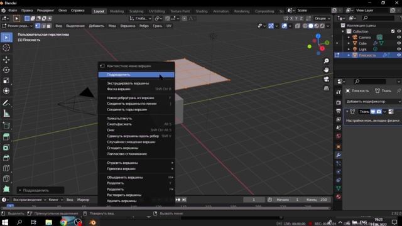Viewport: 402px width, 226px height.
Task: Hide Cube with its eye icon
Action: pos(399,43)
